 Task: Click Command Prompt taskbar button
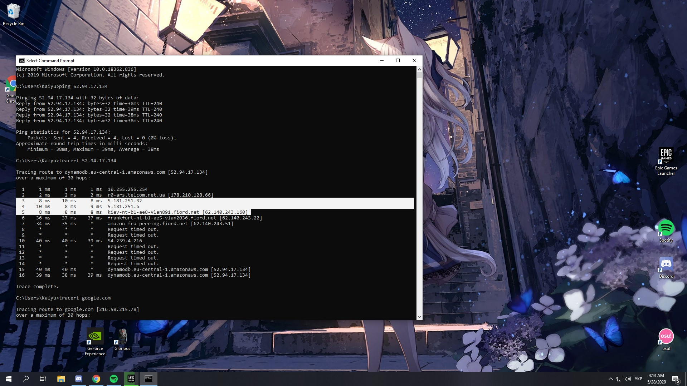(149, 379)
